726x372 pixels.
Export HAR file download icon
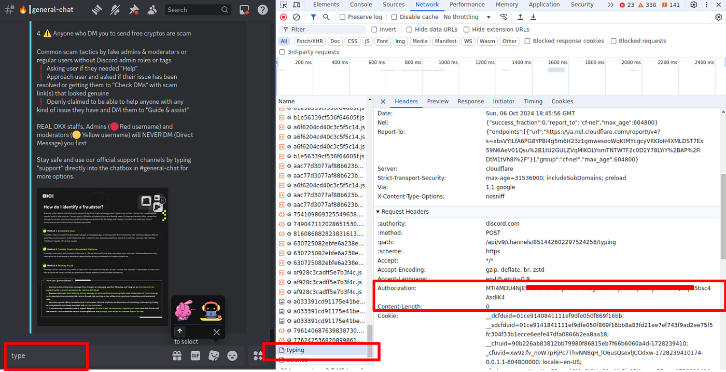(533, 17)
